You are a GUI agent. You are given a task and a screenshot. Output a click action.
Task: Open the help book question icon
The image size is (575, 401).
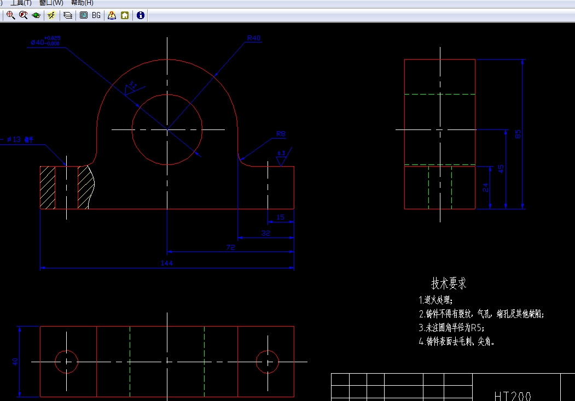coord(112,15)
